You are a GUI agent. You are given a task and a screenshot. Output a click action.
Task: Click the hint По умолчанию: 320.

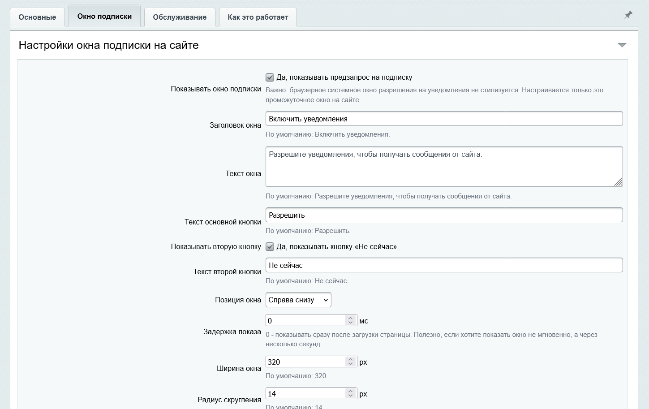coord(297,376)
